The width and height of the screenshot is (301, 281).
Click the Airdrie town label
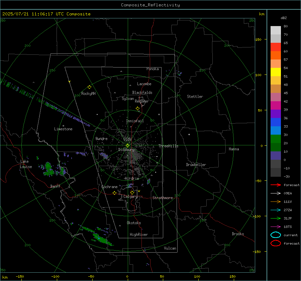[132, 178]
